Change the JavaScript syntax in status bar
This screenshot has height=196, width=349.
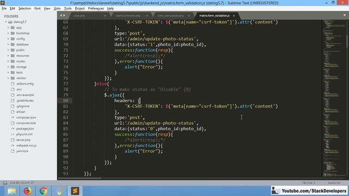pyautogui.click(x=334, y=183)
